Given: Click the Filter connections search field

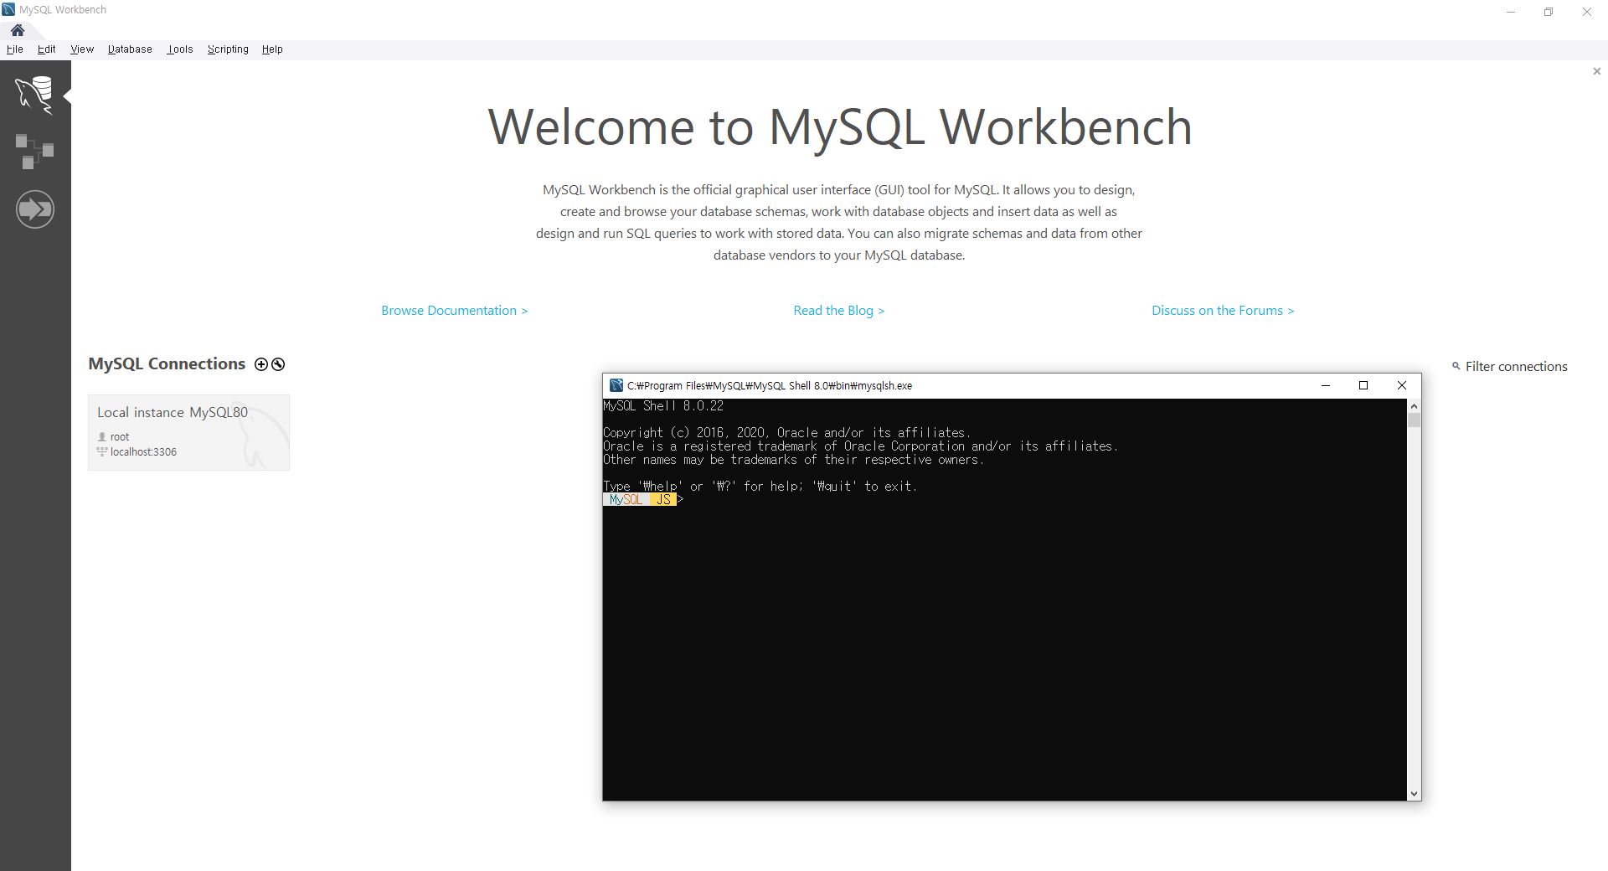Looking at the screenshot, I should pyautogui.click(x=1516, y=367).
